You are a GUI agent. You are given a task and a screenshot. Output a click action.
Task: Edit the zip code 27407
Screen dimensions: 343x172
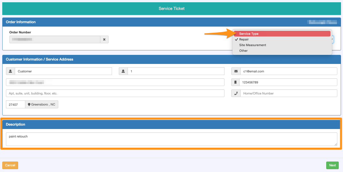16,104
